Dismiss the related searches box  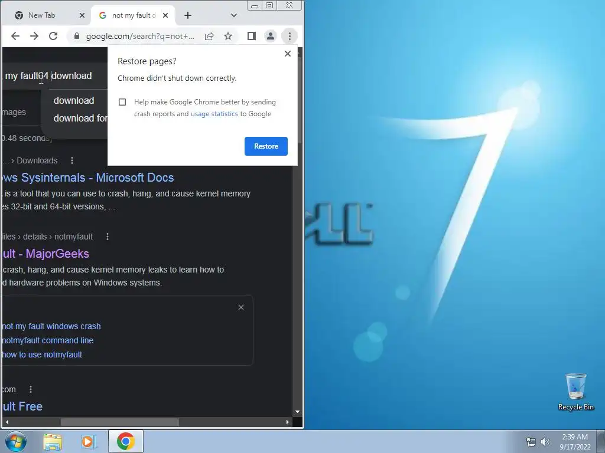pos(241,307)
